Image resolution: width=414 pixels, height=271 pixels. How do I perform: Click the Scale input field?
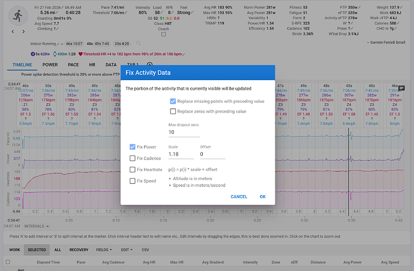180,154
